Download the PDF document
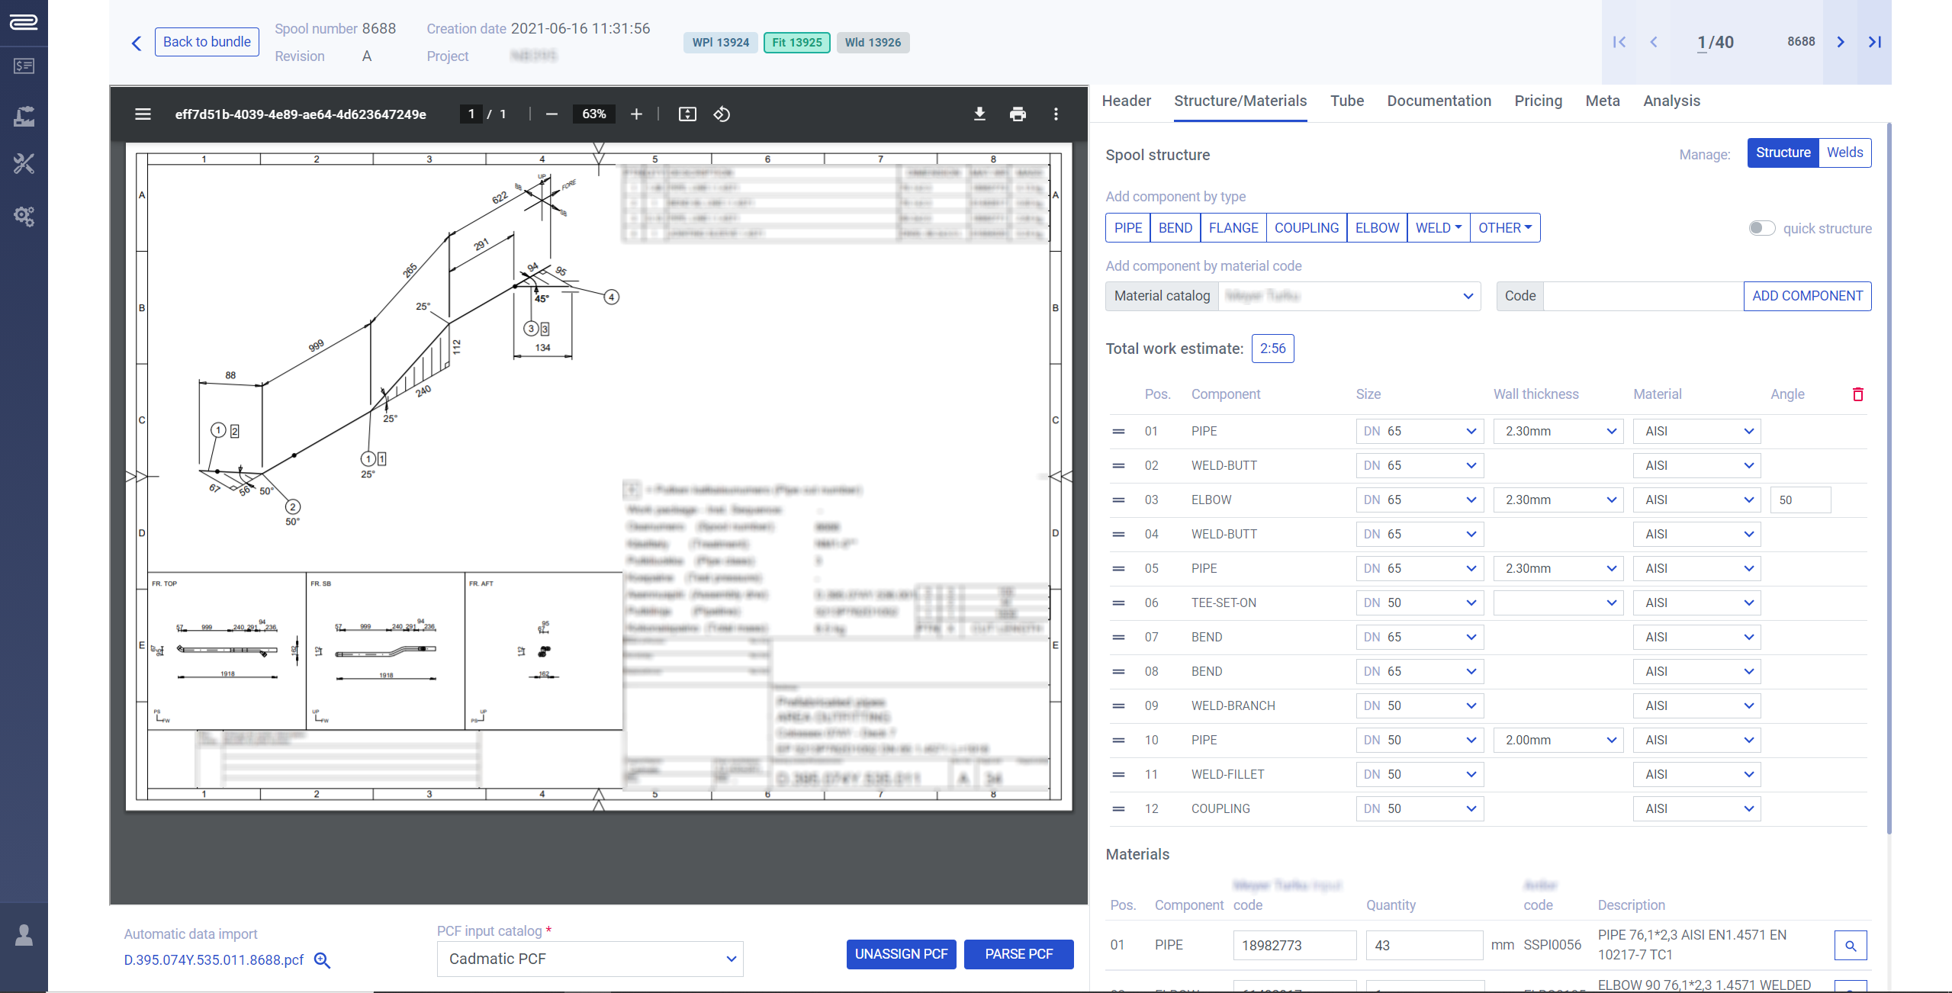The image size is (1952, 993). click(x=979, y=114)
